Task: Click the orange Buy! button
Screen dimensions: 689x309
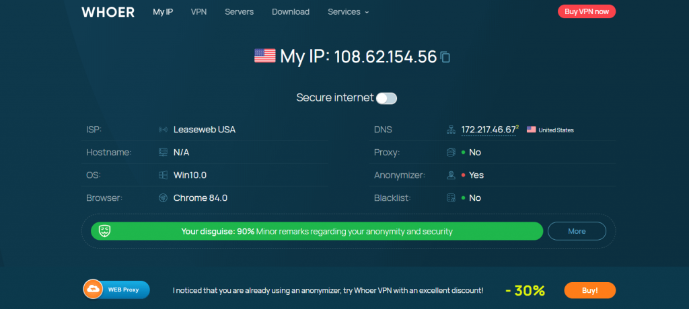Action: pos(589,290)
